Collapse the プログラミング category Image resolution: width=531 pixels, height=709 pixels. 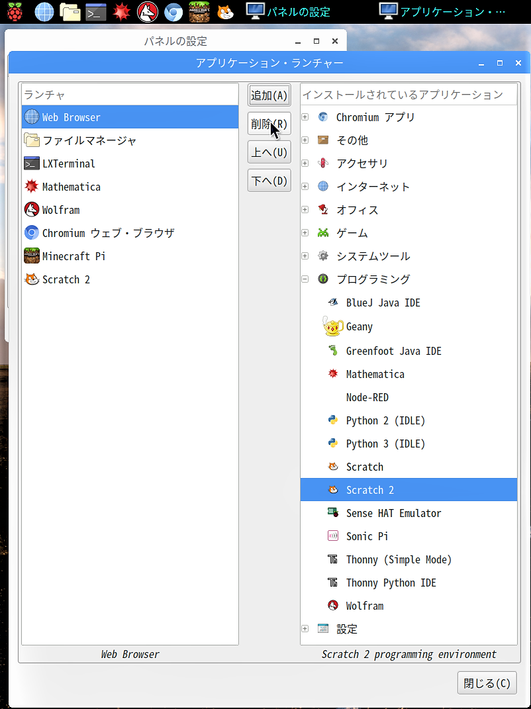(x=305, y=279)
